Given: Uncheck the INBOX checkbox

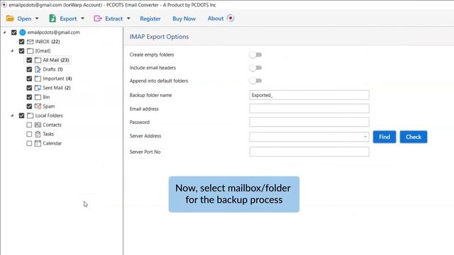Looking at the screenshot, I should [x=22, y=42].
